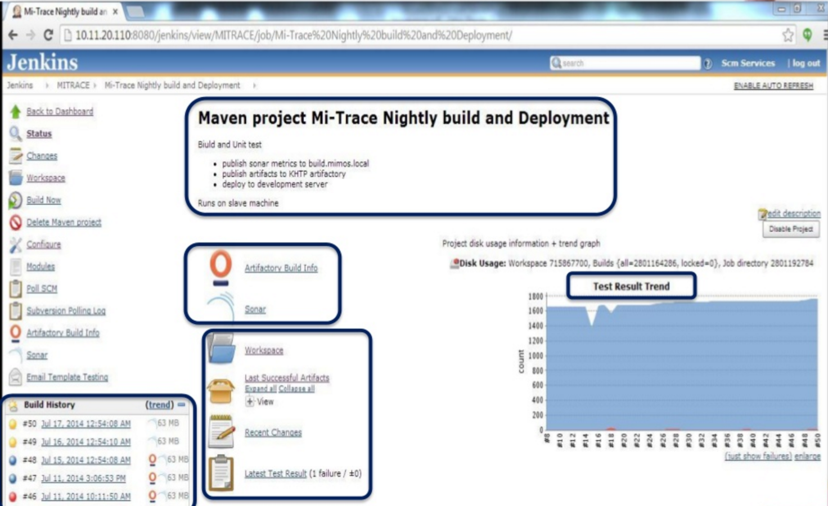Screen dimensions: 828x506
Task: Click the MITRACE breadcrumb link
Action: 73,85
